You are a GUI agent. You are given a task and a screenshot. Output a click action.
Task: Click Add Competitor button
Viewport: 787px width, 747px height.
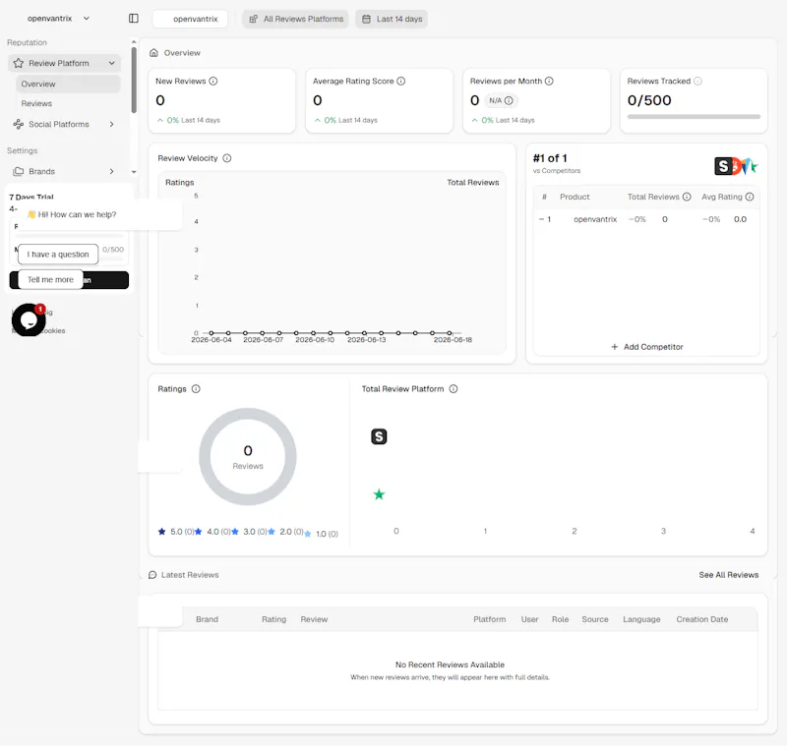click(647, 347)
